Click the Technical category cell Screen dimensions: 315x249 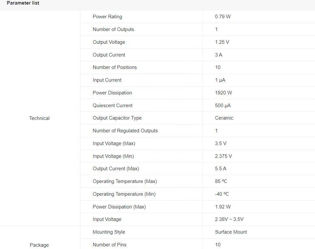(39, 118)
